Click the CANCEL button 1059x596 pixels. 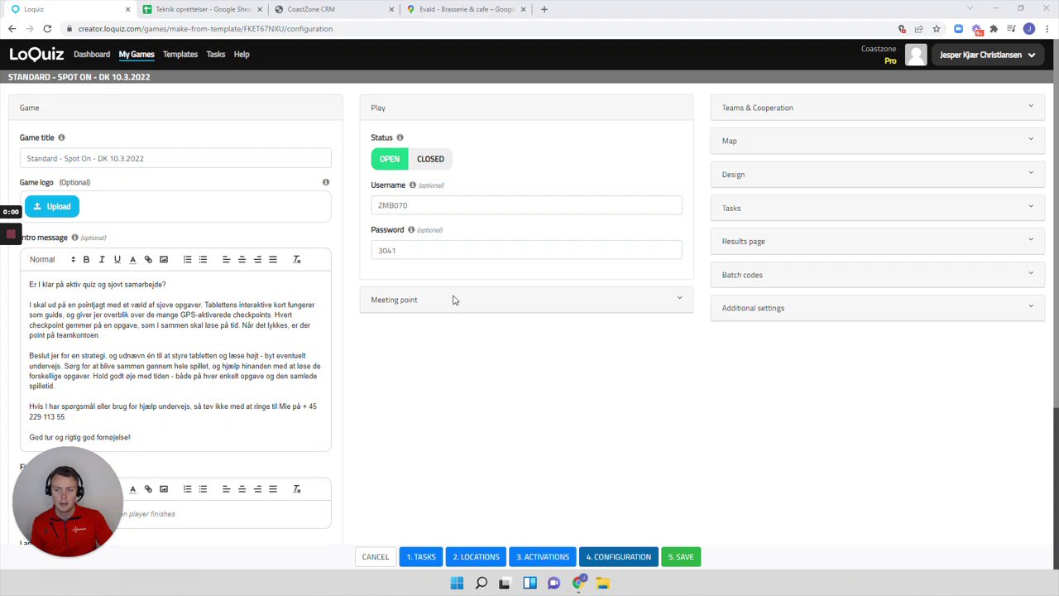(375, 557)
